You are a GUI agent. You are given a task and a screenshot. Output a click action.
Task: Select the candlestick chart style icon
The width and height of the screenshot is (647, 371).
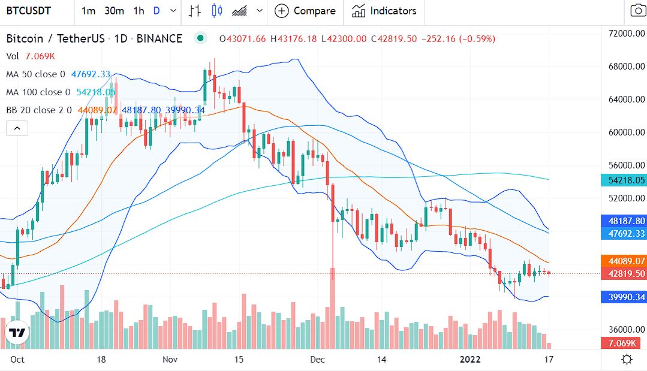pyautogui.click(x=216, y=11)
